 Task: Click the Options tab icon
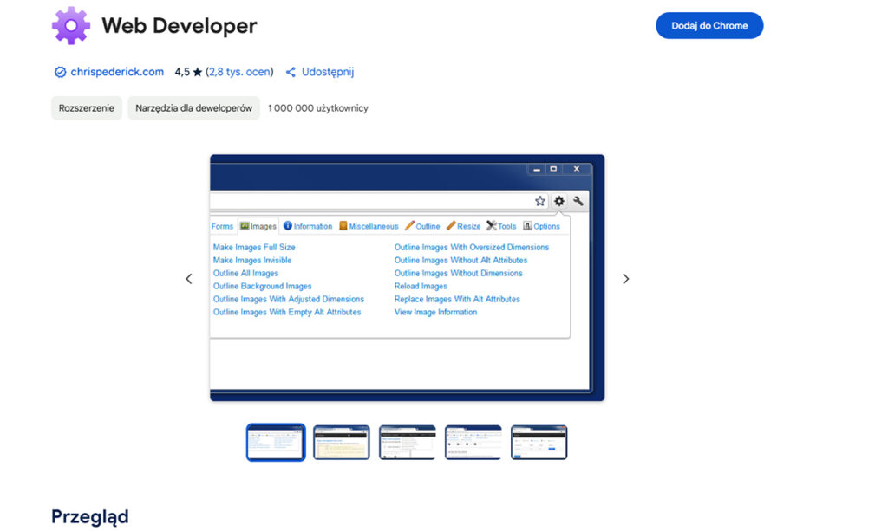click(527, 225)
